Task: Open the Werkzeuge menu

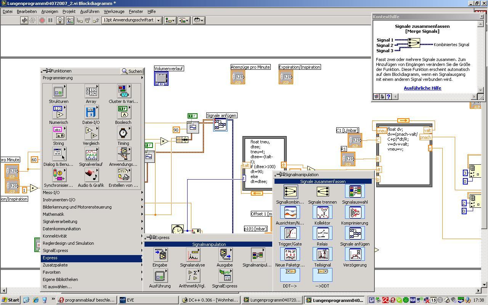Action: tap(114, 11)
